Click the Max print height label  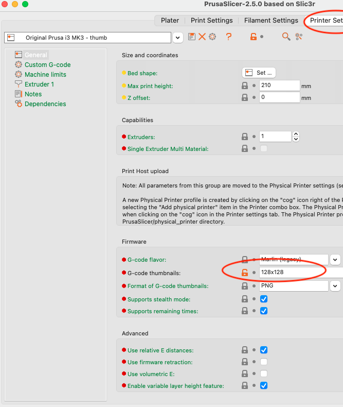150,86
